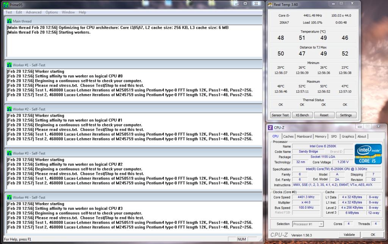This screenshot has height=244, width=388.
Task: Click the instructions value starting with MMX, SSE
Action: [x=337, y=185]
